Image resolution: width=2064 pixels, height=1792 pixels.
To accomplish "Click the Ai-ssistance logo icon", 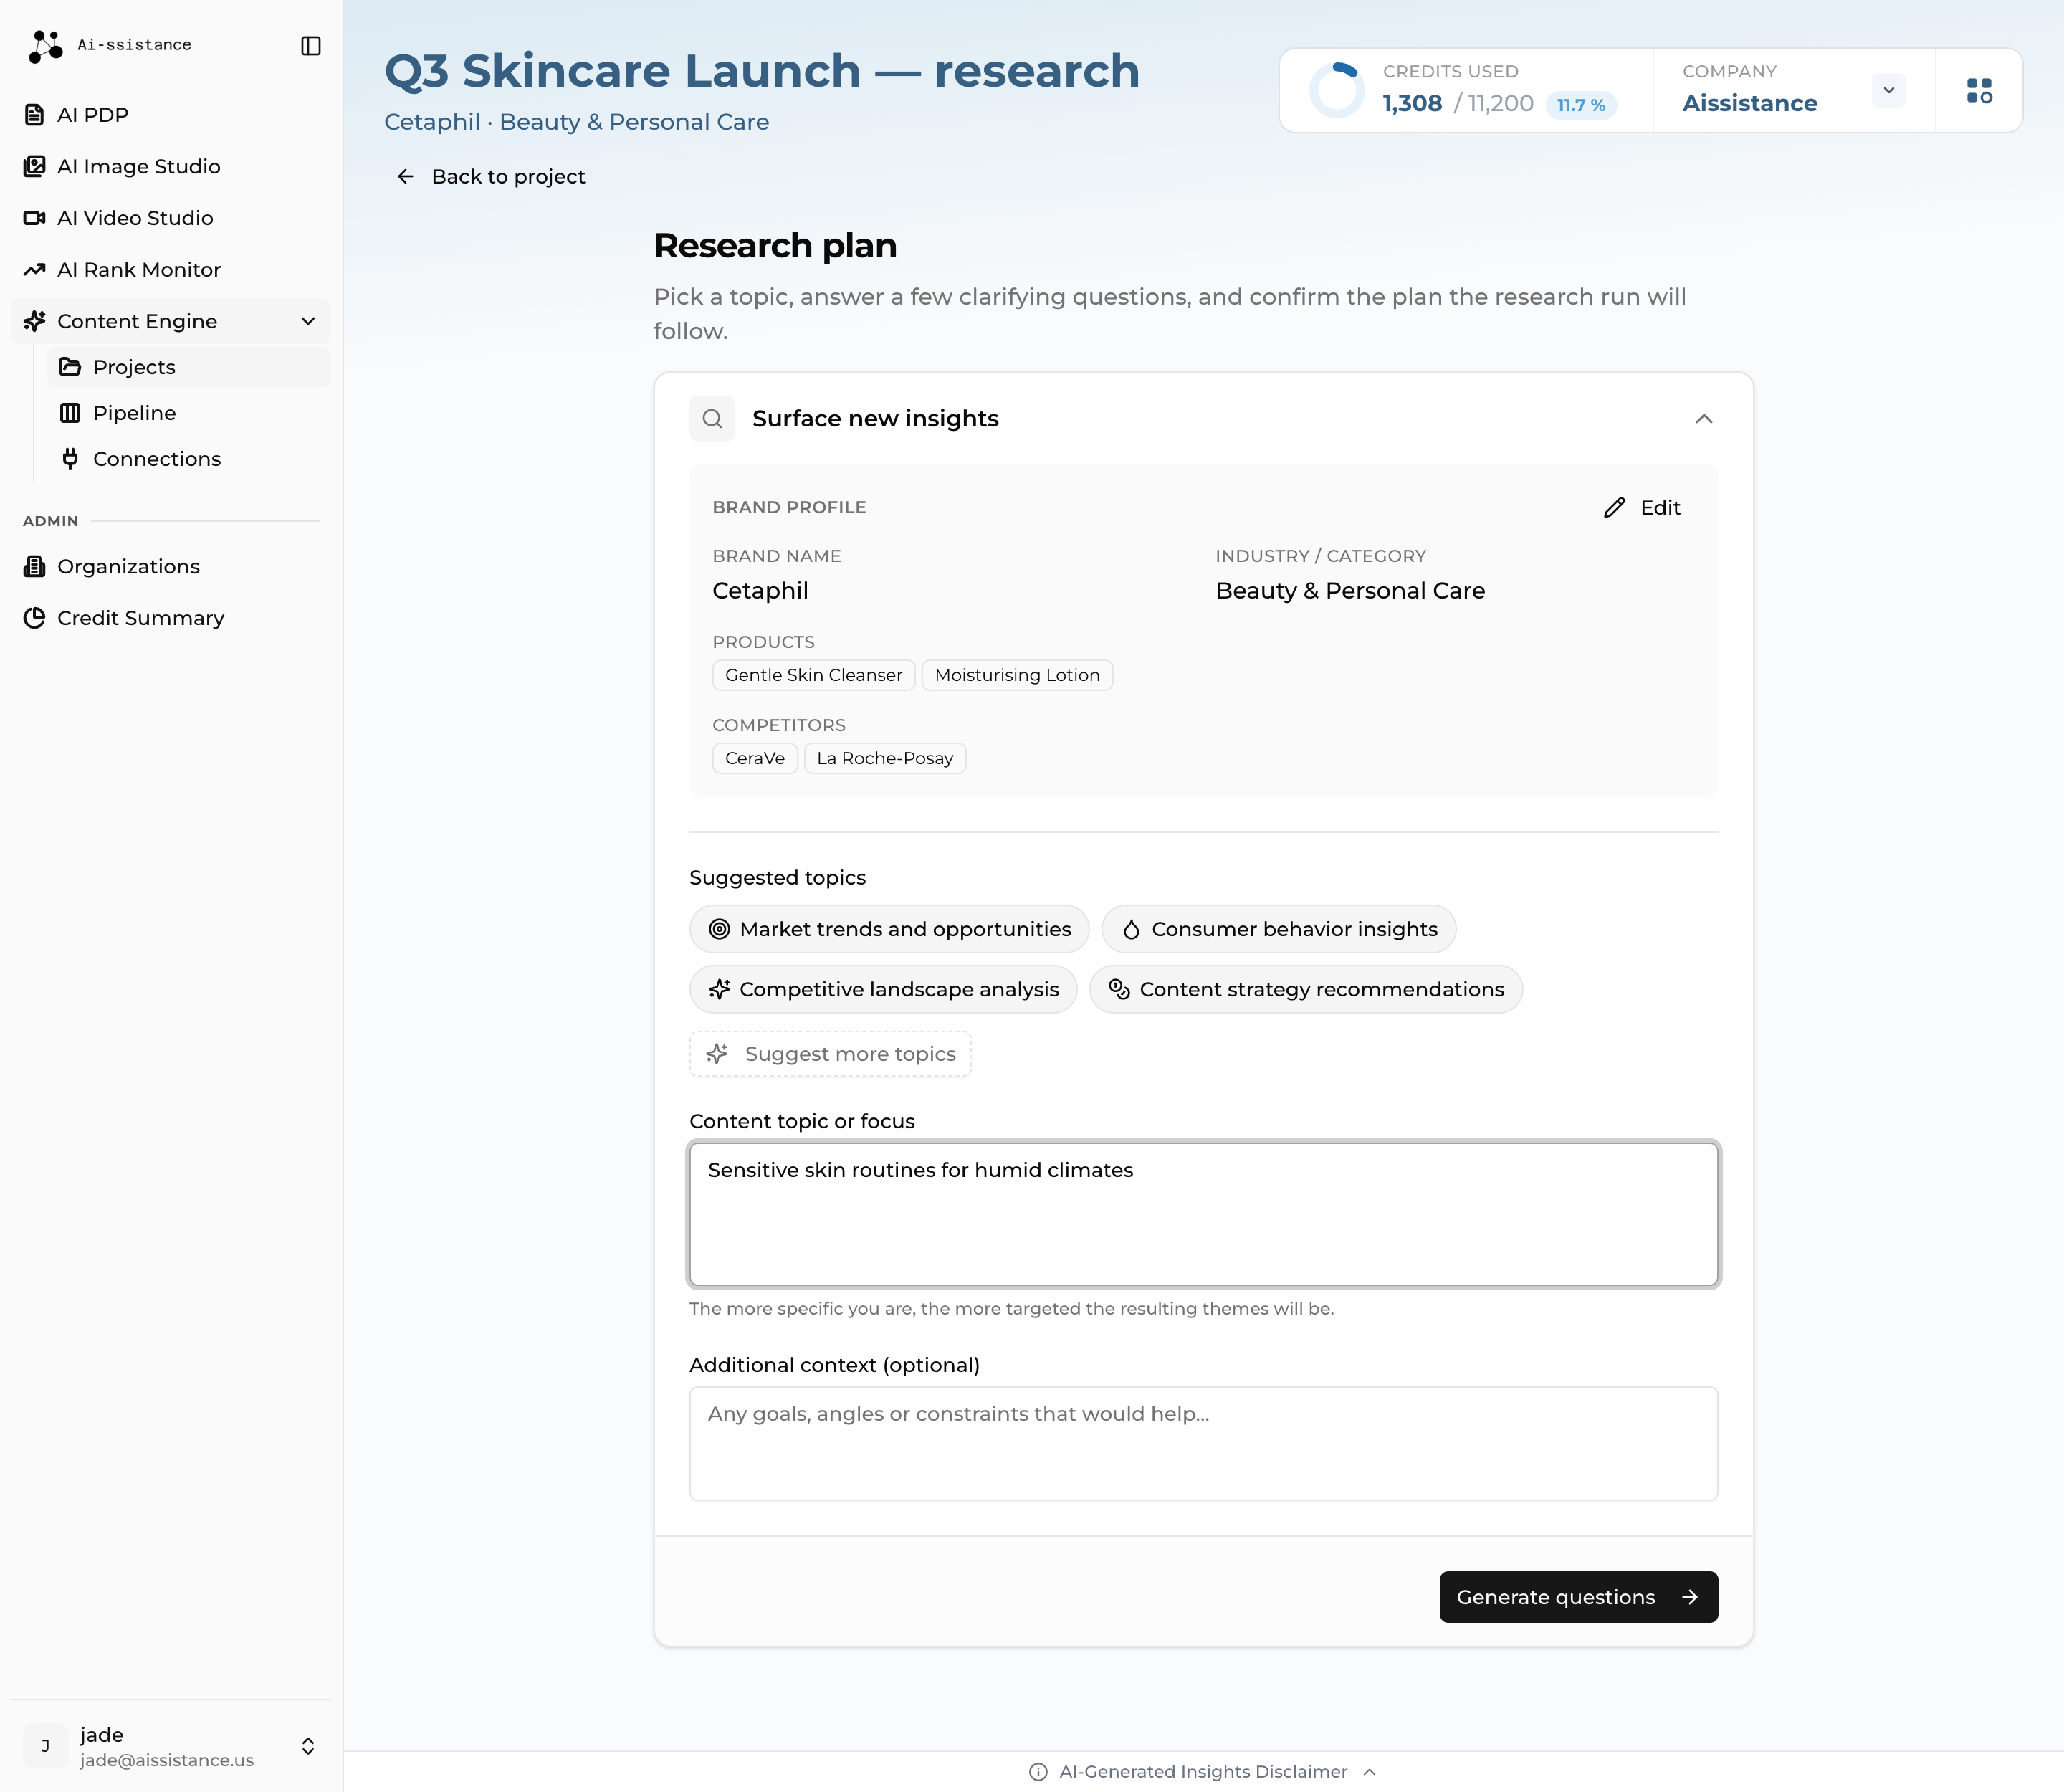I will coord(45,46).
